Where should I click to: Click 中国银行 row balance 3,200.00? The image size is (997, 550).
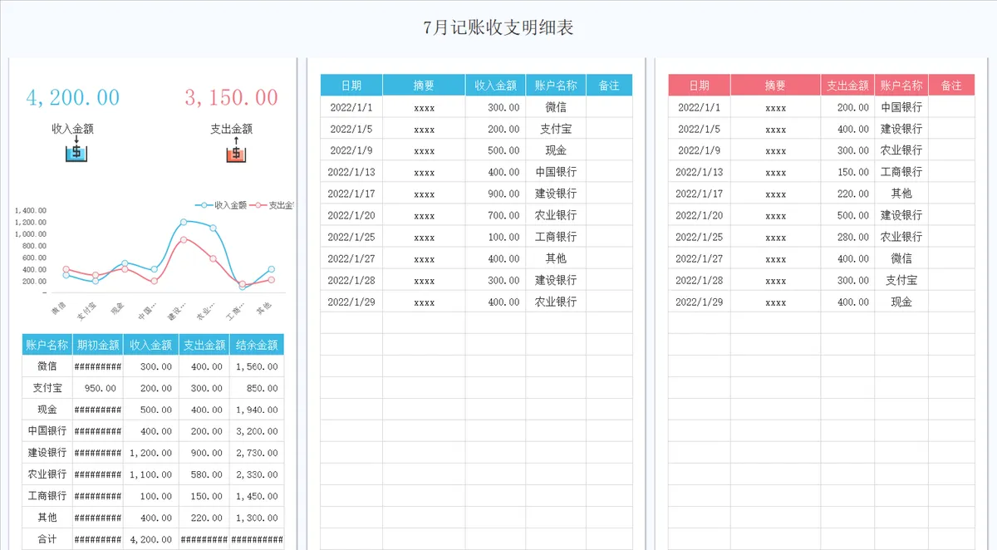[257, 431]
